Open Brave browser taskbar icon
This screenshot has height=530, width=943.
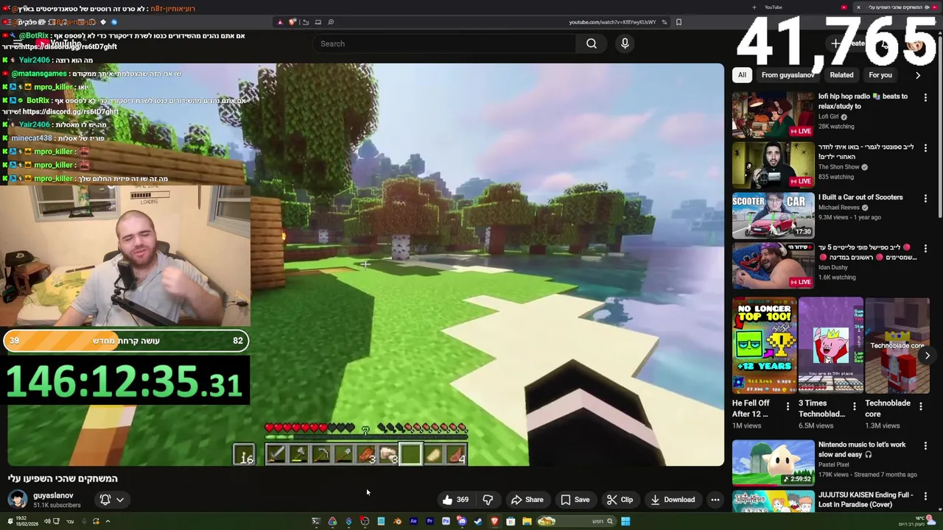494,521
